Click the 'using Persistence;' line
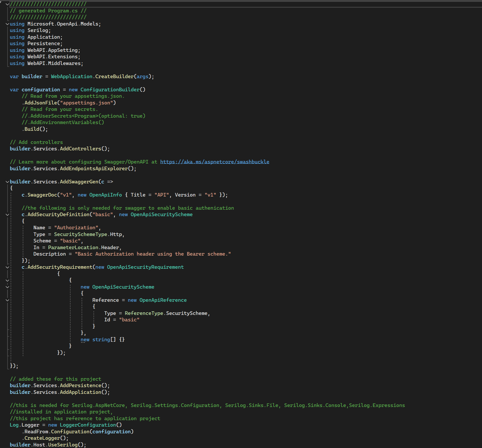The image size is (482, 448). click(36, 43)
